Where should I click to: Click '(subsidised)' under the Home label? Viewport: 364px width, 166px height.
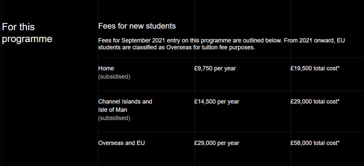[114, 77]
